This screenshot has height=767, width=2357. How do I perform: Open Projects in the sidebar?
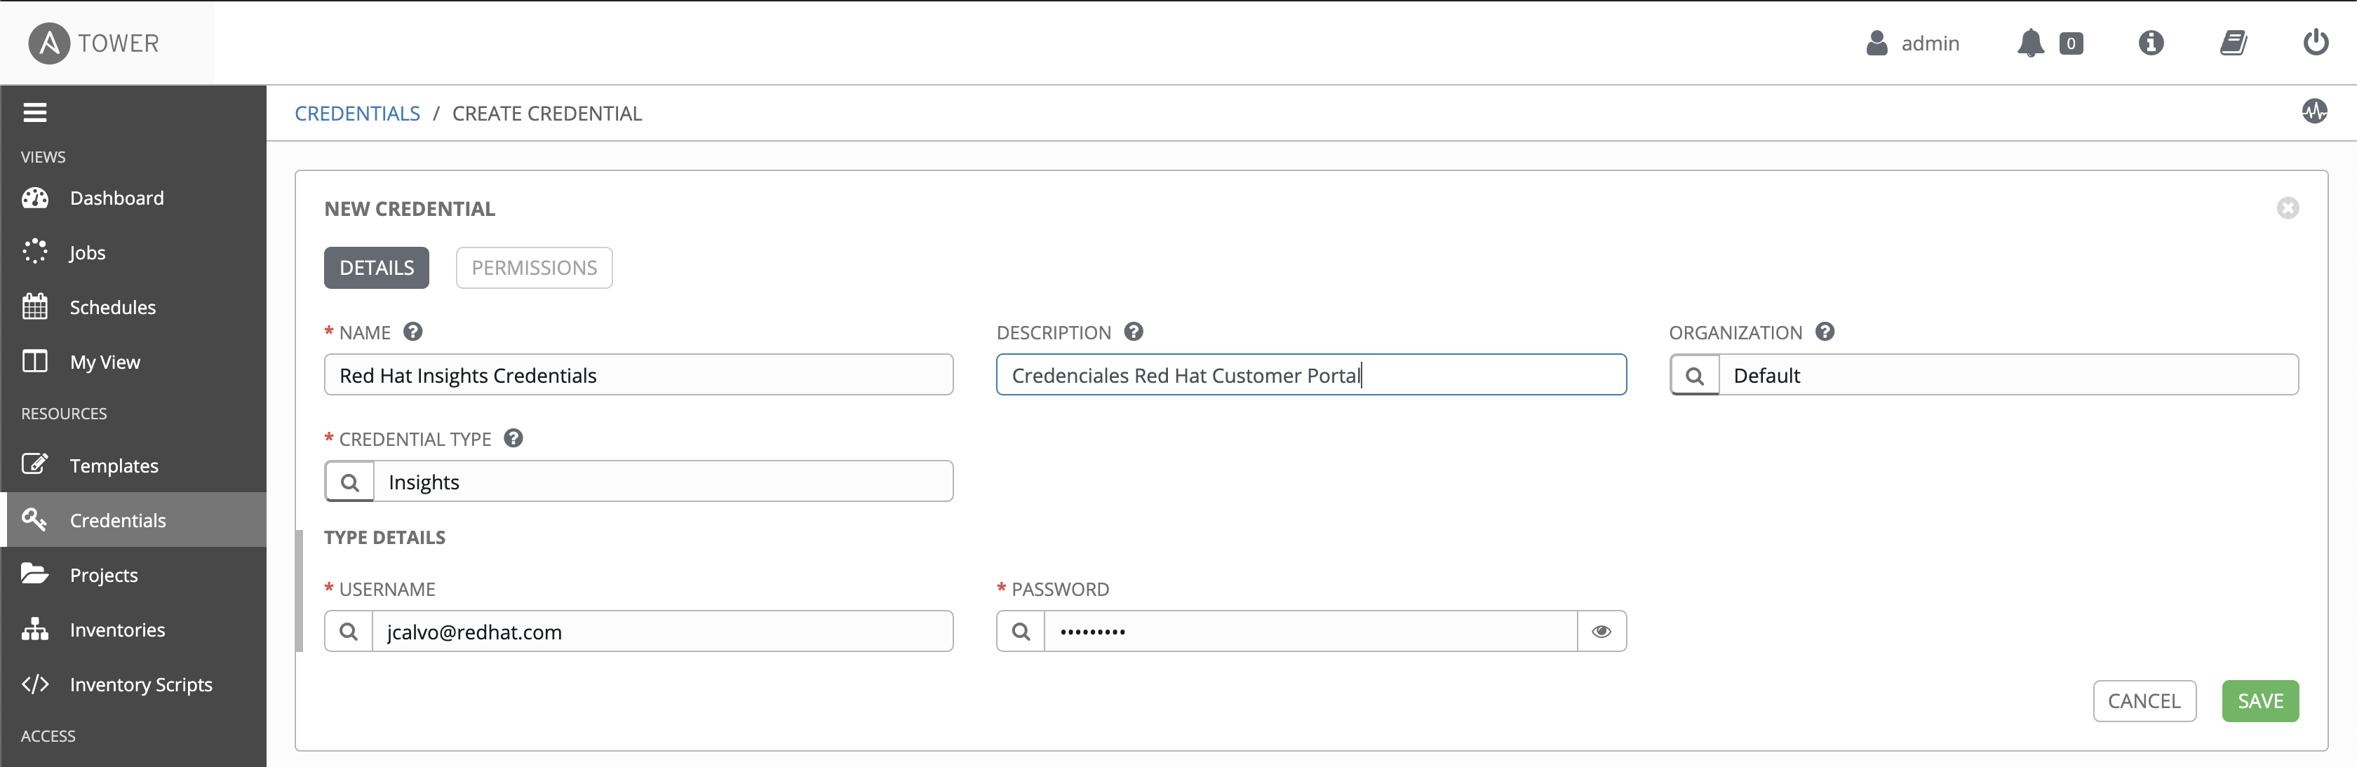point(133,575)
